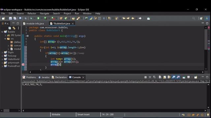Switch to the Problems tab

(x=29, y=77)
